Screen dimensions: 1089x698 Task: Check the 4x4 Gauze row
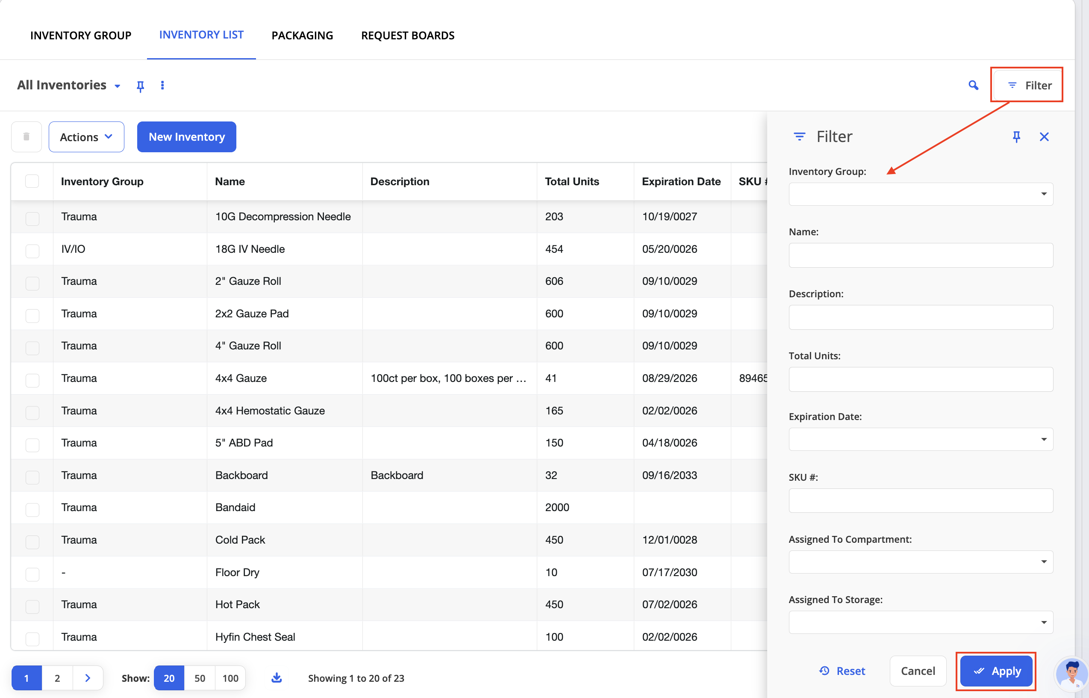[x=32, y=380]
